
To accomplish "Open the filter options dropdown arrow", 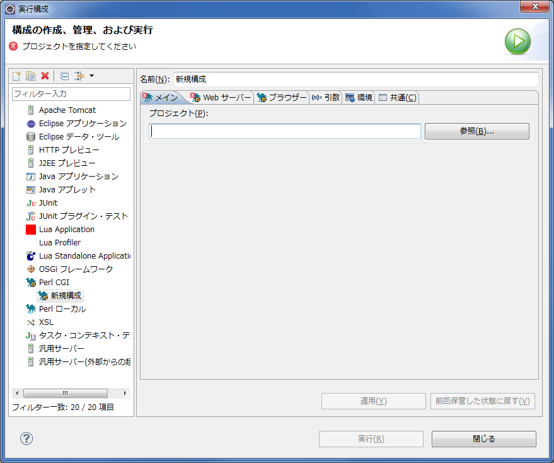I will point(92,76).
